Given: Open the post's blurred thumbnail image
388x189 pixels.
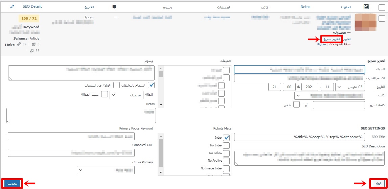Looking at the screenshot, I should point(366,22).
